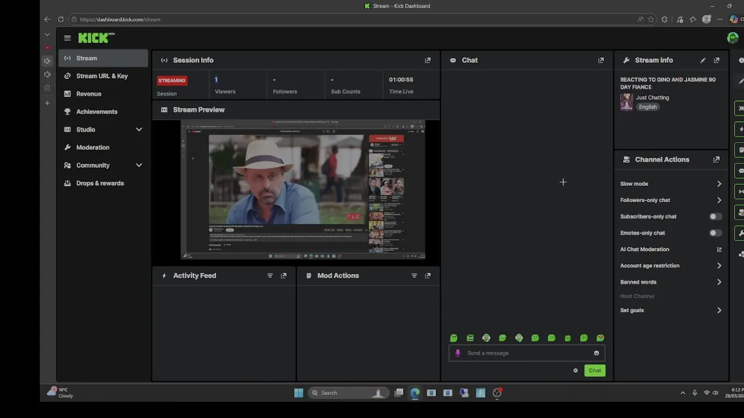Add new item with sidebar plus icon
The height and width of the screenshot is (418, 744).
click(x=47, y=103)
